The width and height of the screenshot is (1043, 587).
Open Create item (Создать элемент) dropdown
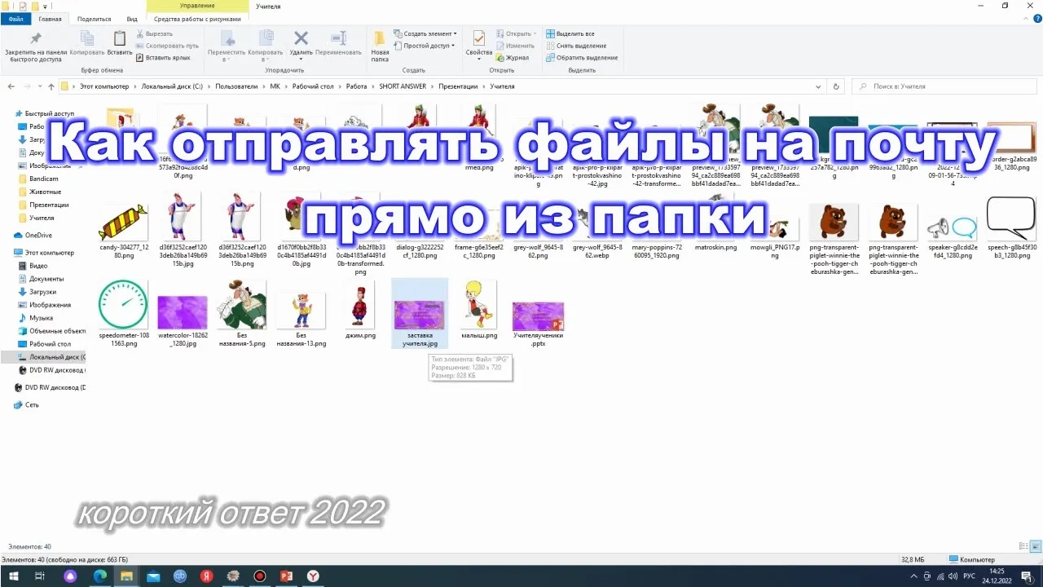(425, 33)
